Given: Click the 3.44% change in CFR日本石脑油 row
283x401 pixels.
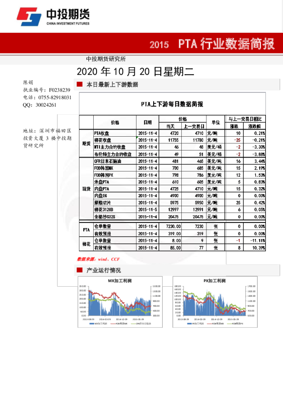Looking at the screenshot, I should pyautogui.click(x=260, y=161).
